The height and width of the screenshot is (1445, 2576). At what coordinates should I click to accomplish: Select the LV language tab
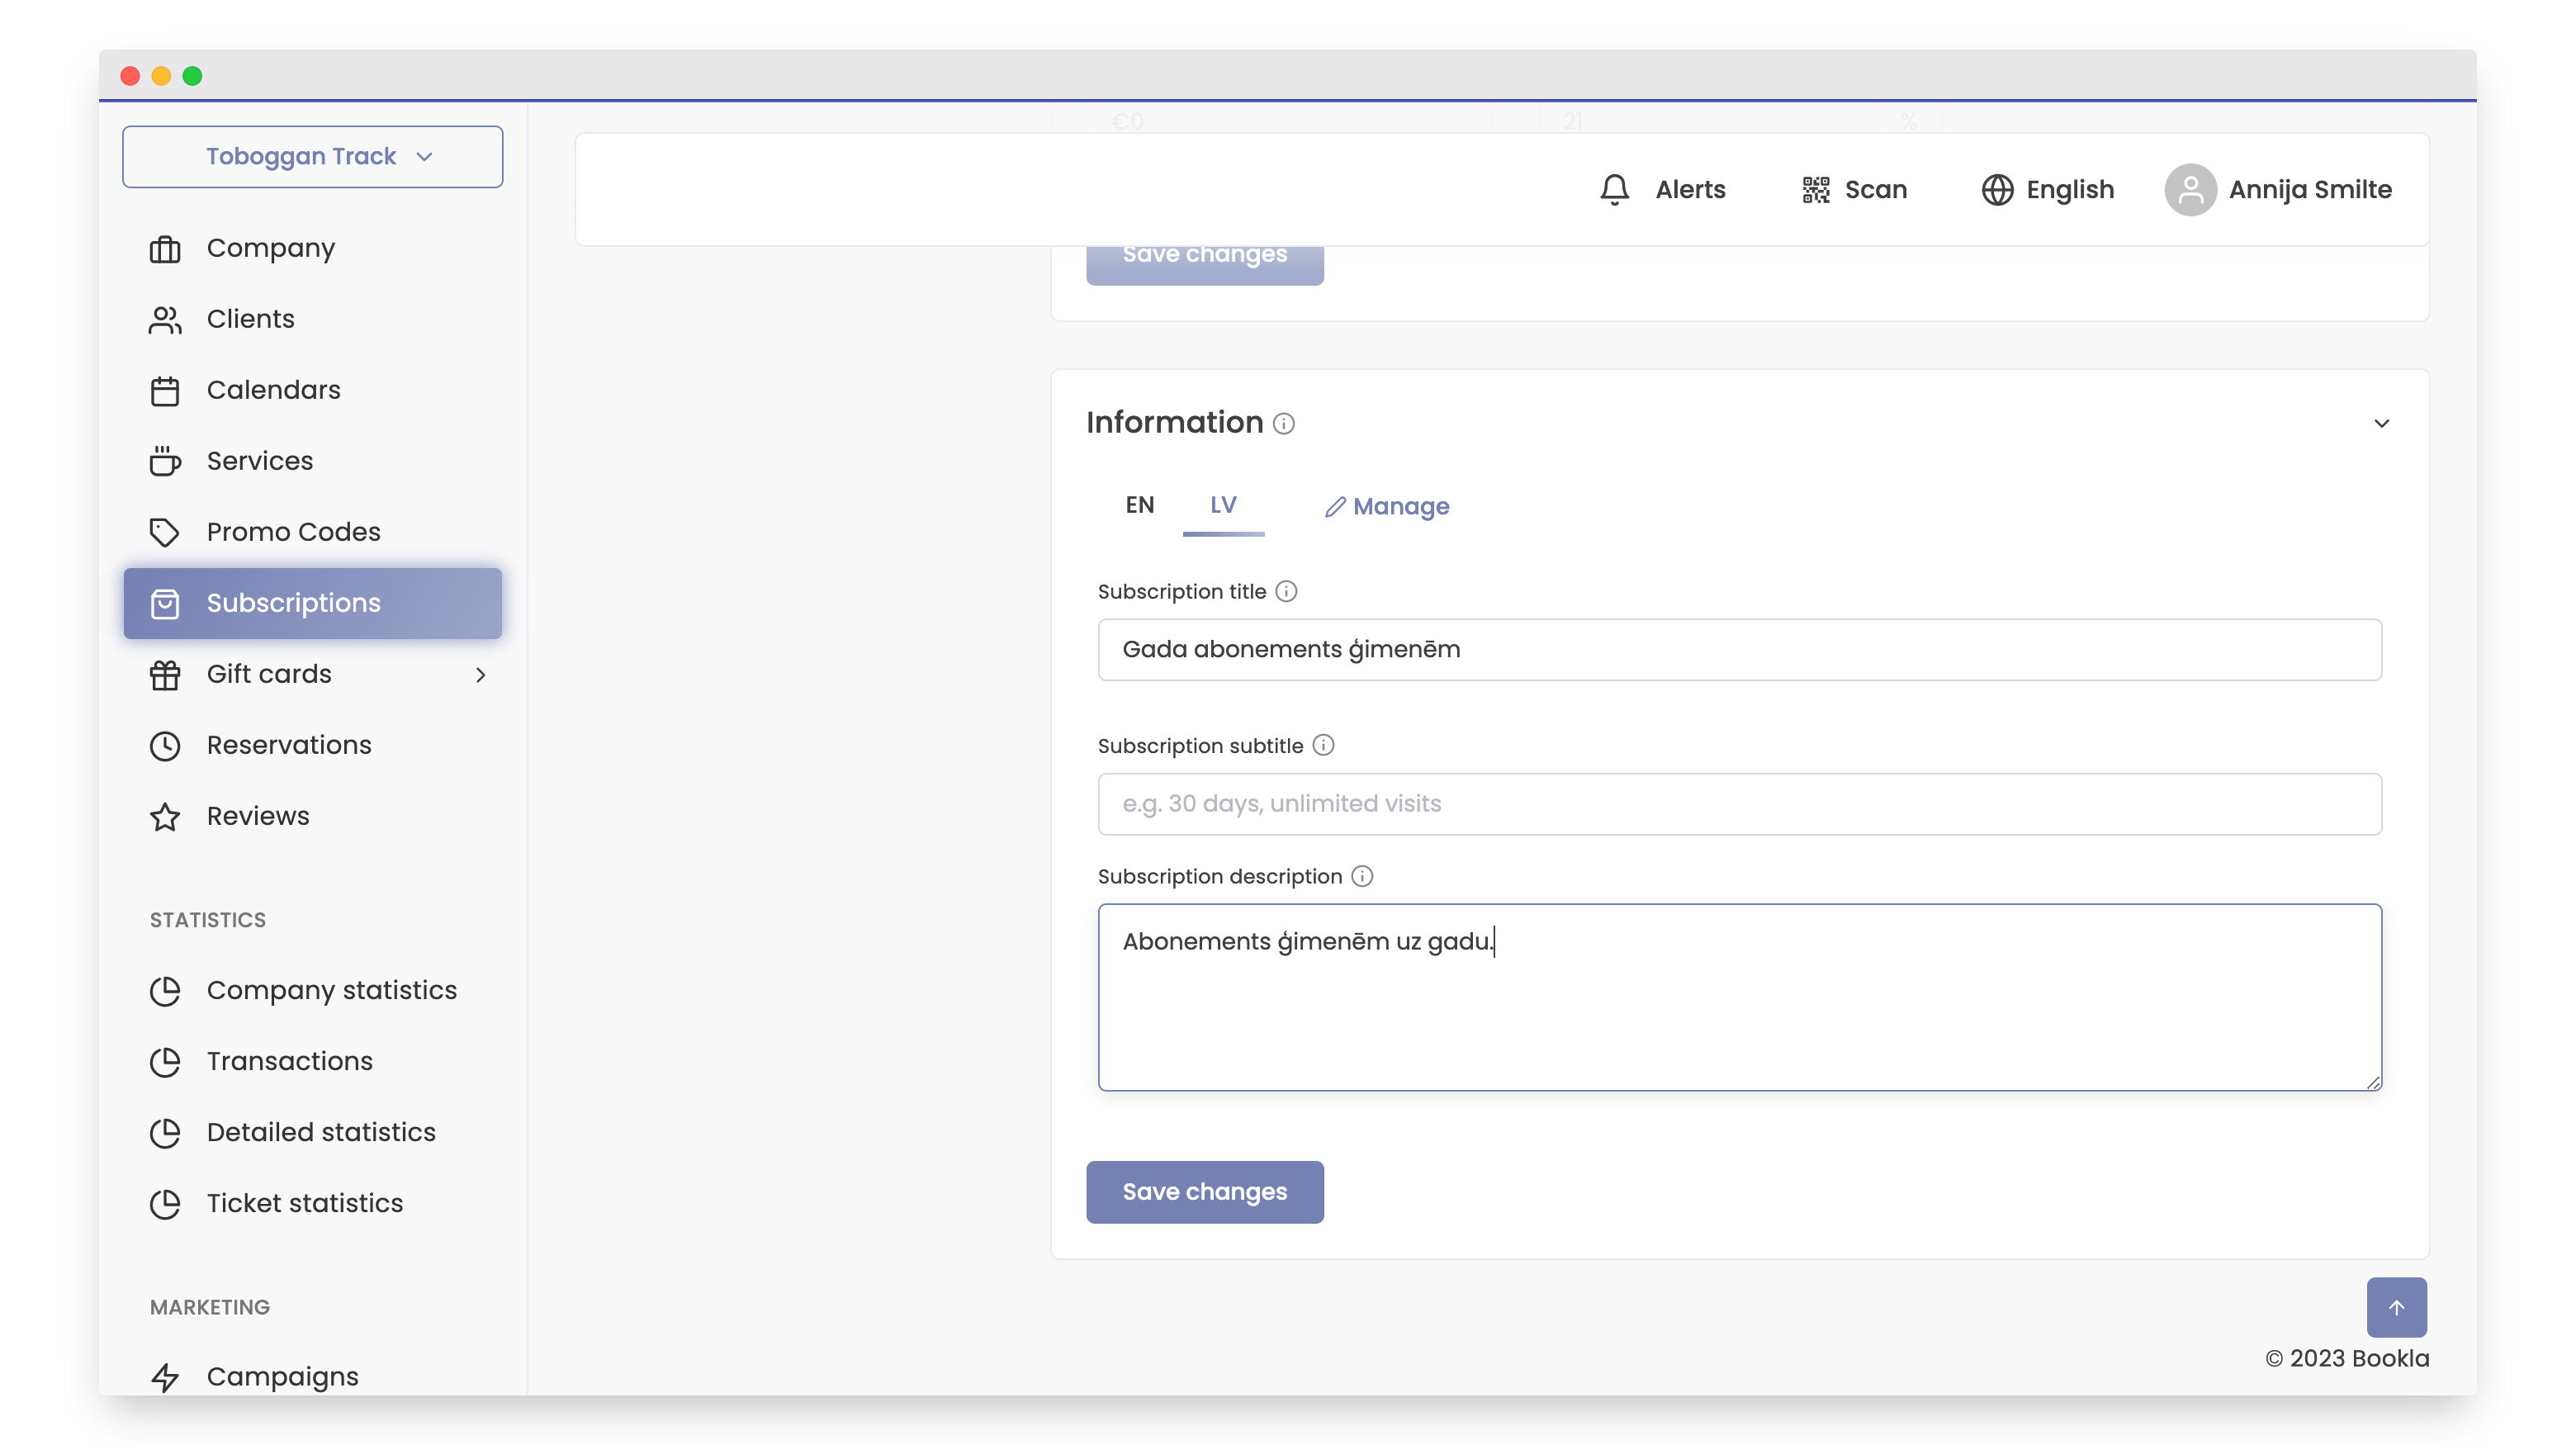pyautogui.click(x=1222, y=505)
